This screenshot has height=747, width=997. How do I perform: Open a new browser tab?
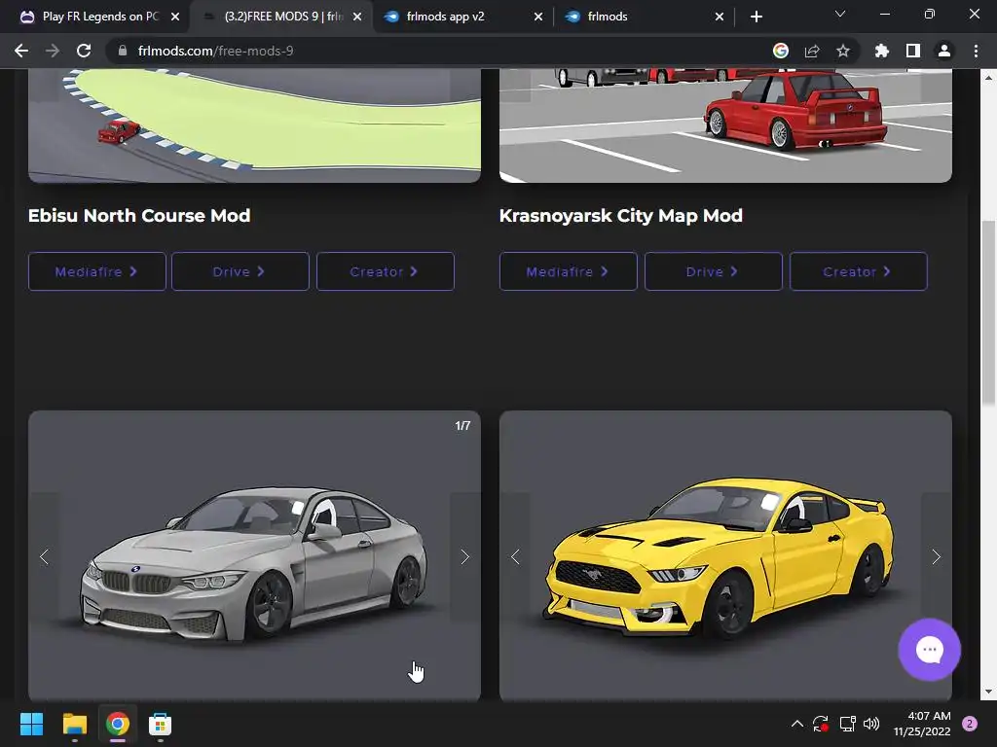[x=756, y=17]
